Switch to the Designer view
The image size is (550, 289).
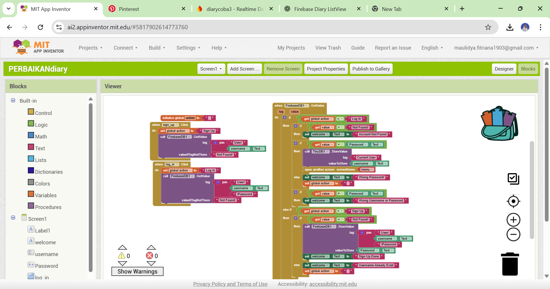pos(504,69)
